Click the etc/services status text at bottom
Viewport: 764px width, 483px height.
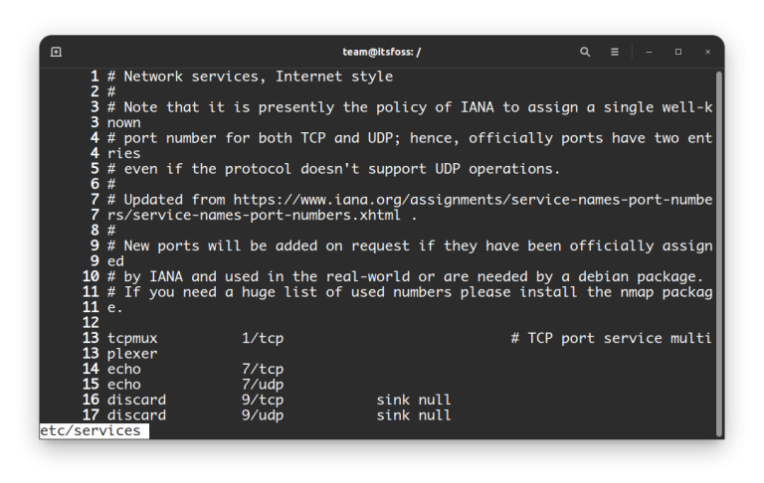92,430
